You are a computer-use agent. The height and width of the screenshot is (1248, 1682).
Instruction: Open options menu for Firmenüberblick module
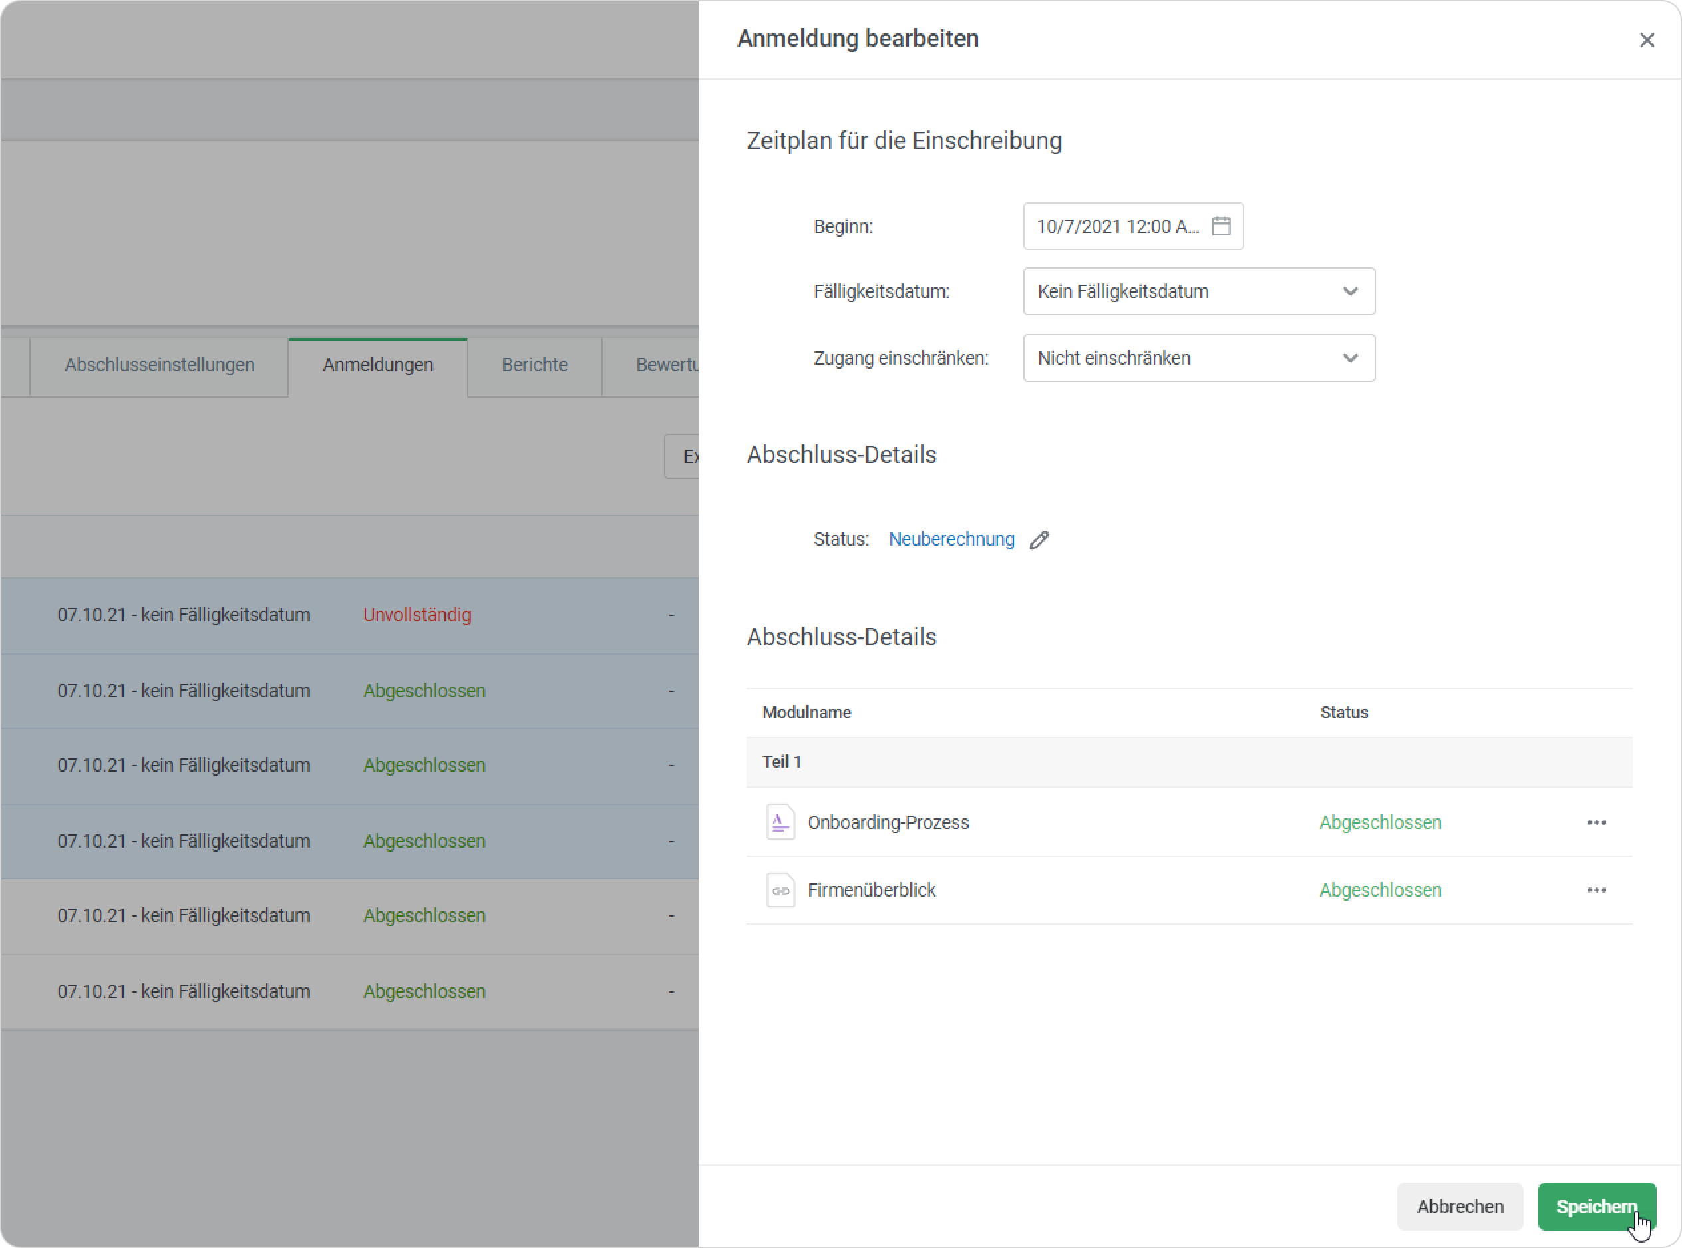pos(1596,890)
